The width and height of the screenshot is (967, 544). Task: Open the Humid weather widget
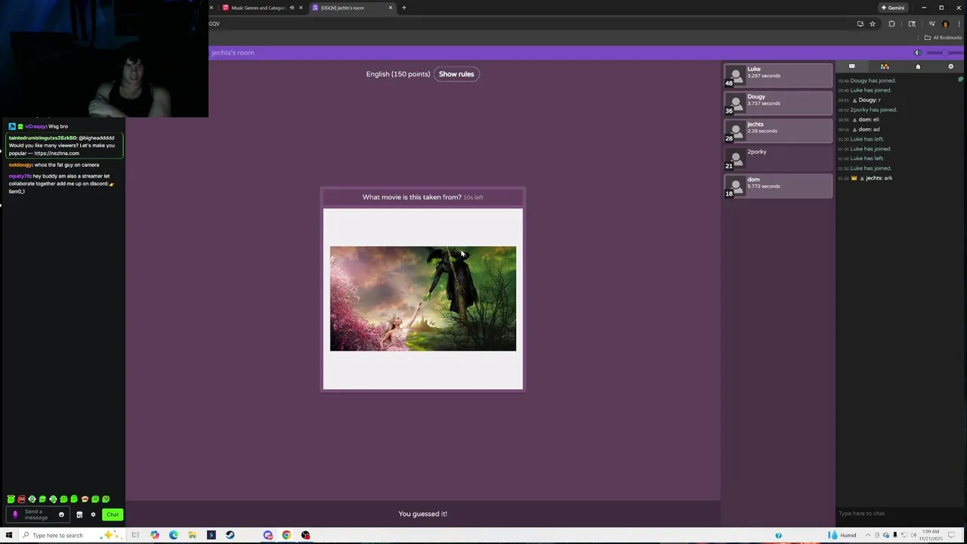point(842,536)
